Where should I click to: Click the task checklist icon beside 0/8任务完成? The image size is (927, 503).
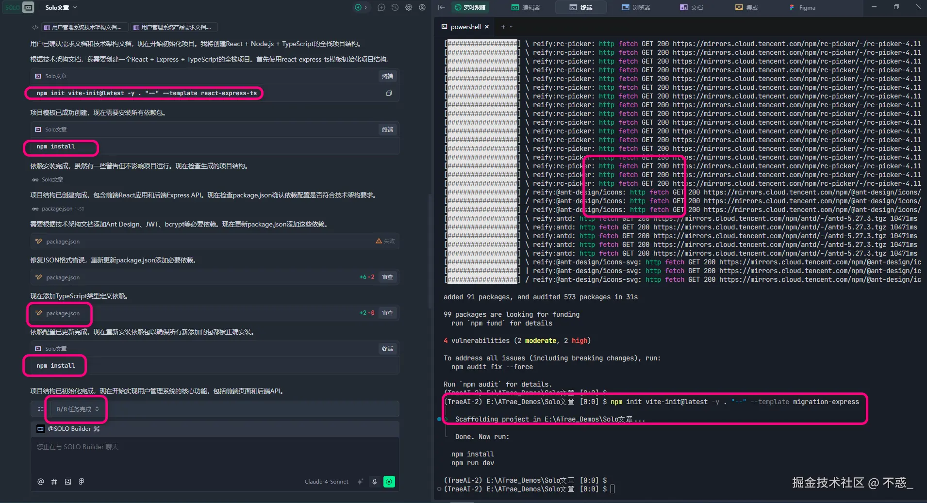click(41, 409)
